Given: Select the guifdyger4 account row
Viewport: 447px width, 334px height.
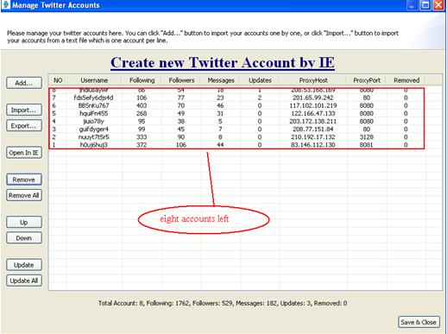Looking at the screenshot, I should tap(236, 129).
